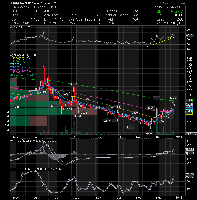The height and width of the screenshot is (200, 197).
Task: Click the Technology / Semiconductors sector label
Action: click(34, 7)
